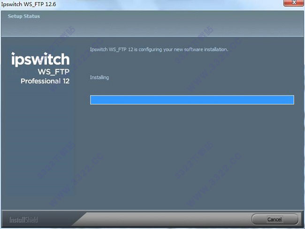Click the WS_FTP product name text
The image size is (305, 229).
(53, 72)
